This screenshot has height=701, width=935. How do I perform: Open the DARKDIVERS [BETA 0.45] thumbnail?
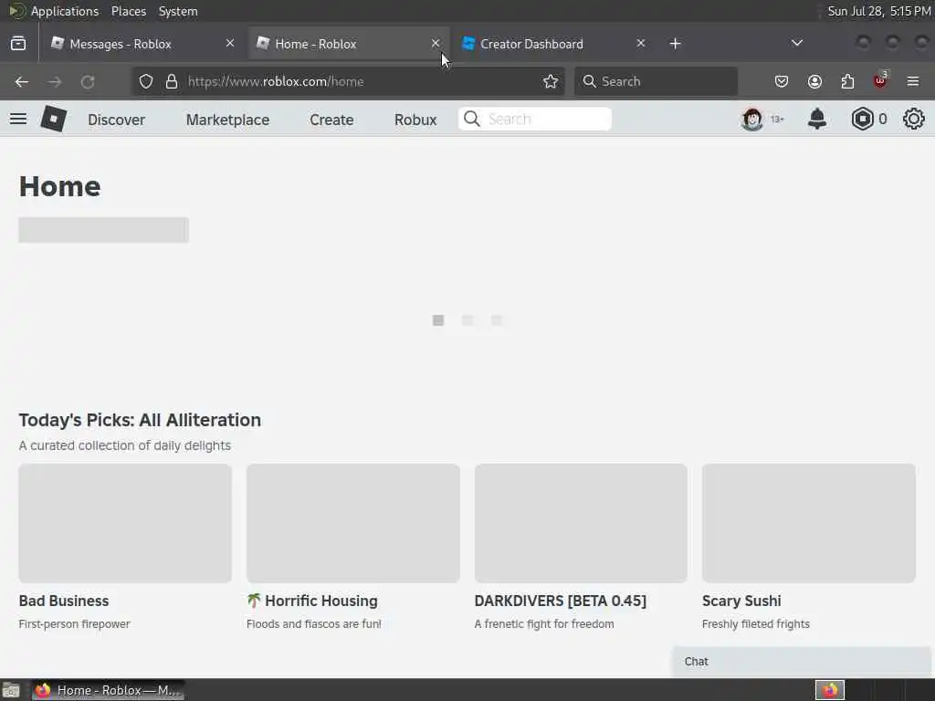(581, 523)
